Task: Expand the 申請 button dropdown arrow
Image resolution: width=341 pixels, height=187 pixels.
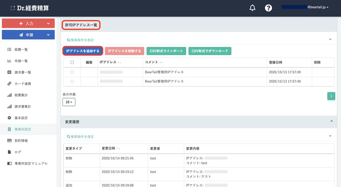Action: (48, 35)
